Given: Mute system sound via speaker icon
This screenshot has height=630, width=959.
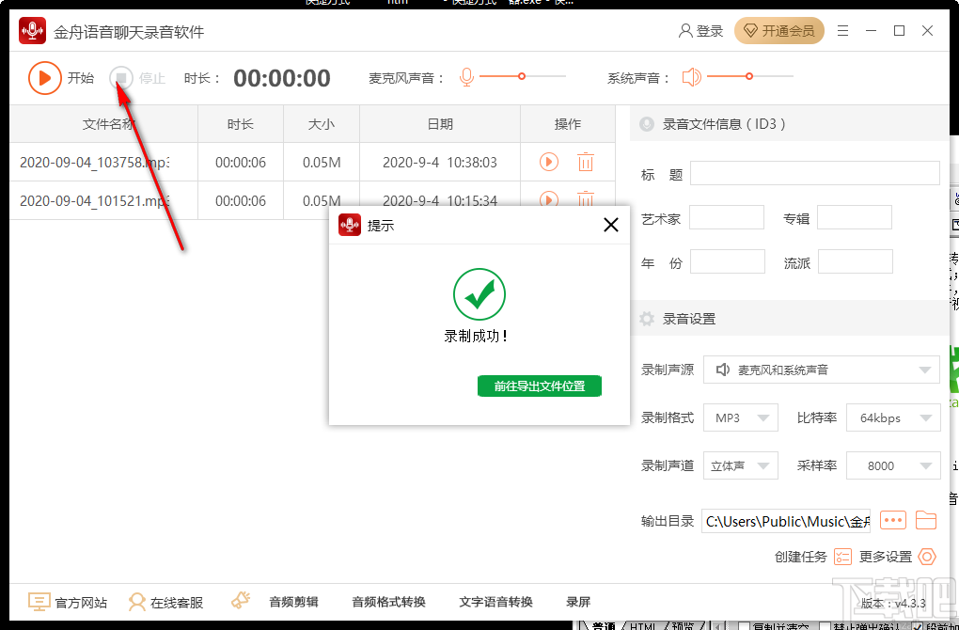Looking at the screenshot, I should [x=691, y=77].
